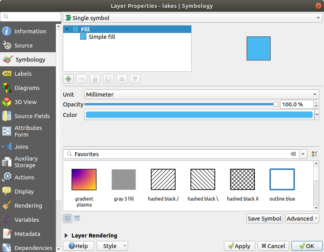Switch to list view for symbols

[x=77, y=218]
